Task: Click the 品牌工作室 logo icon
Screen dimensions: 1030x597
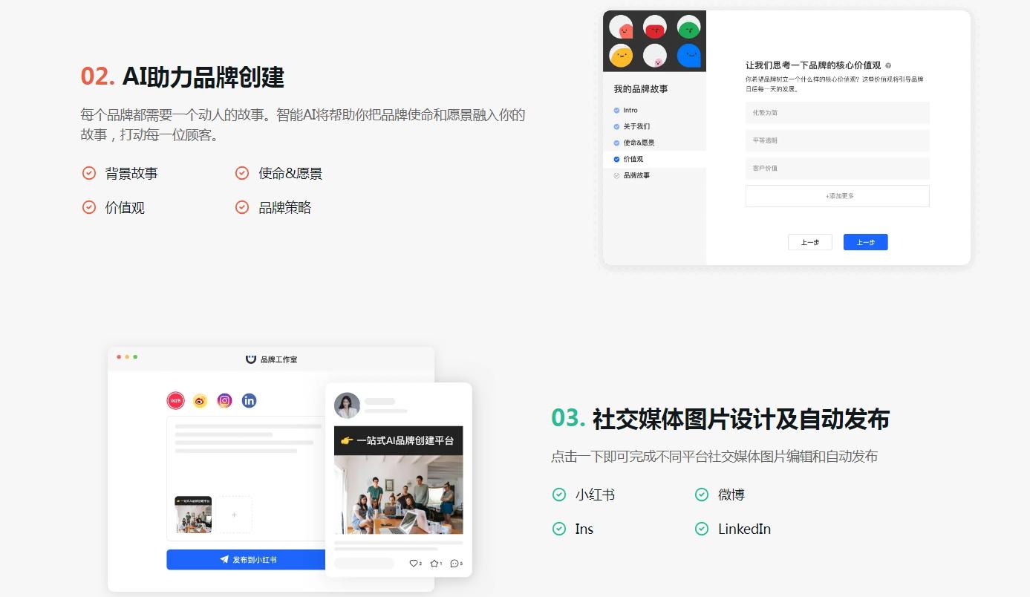Action: [x=251, y=359]
